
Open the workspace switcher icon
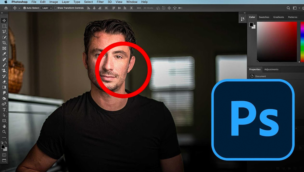click(x=295, y=8)
